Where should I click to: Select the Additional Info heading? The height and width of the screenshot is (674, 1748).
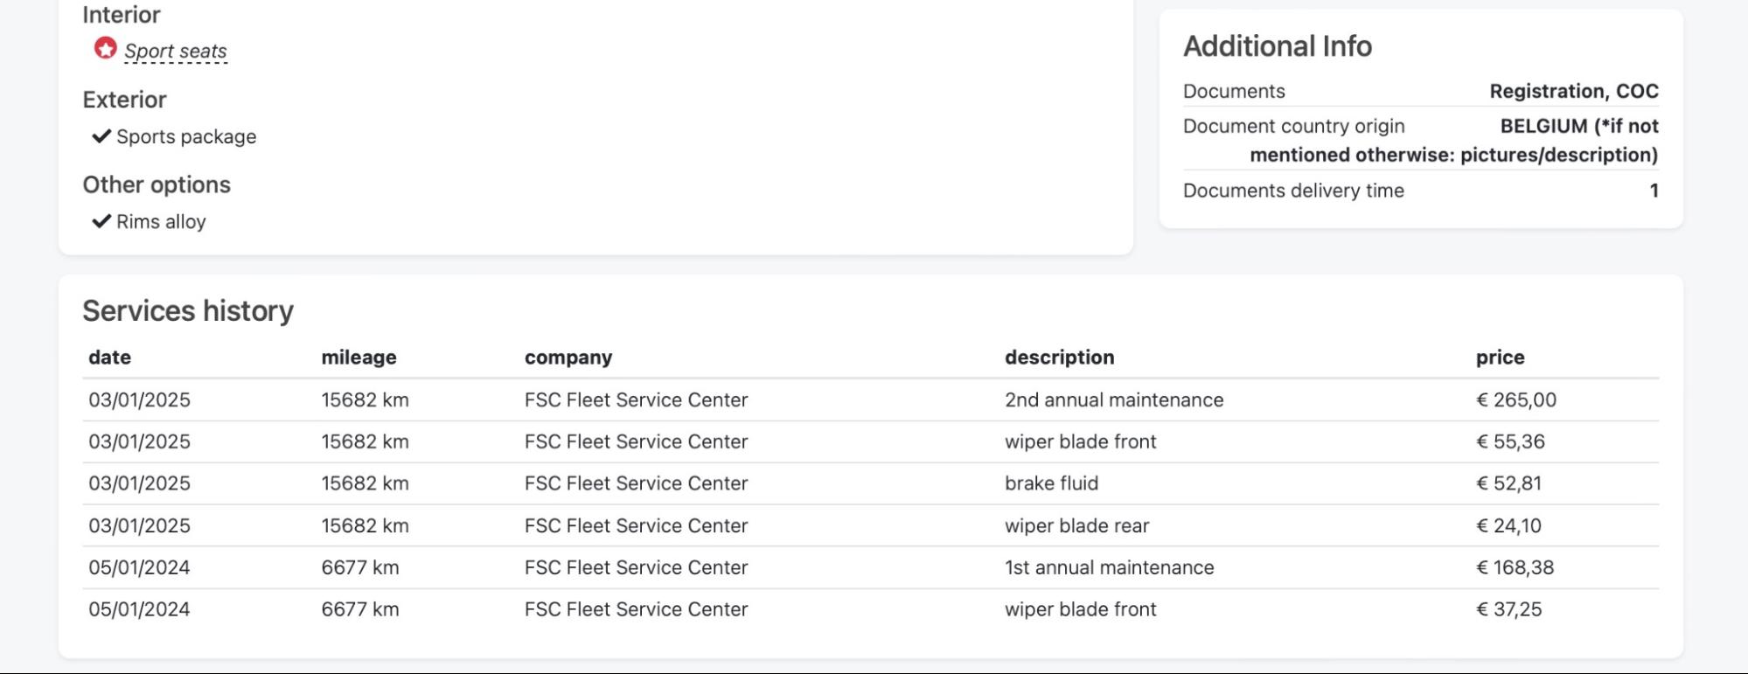tap(1278, 46)
